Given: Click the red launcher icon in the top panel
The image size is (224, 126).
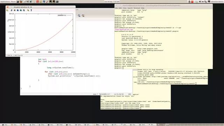Looking at the screenshot, I should (x=37, y=1).
